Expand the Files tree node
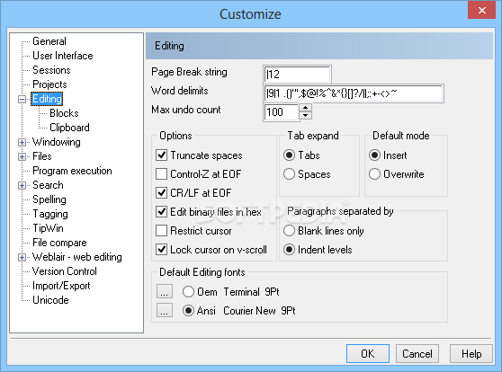Screen dimensions: 502x372 (22, 156)
